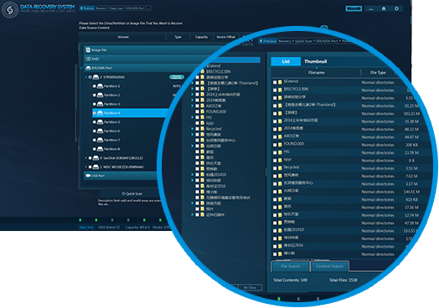Check the Partition-1 checkbox
The height and width of the screenshot is (308, 439).
95,86
